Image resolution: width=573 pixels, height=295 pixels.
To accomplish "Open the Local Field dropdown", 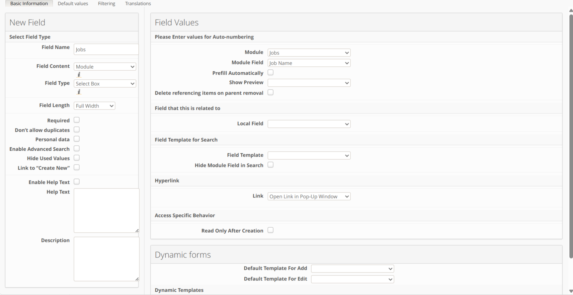I will (x=309, y=124).
